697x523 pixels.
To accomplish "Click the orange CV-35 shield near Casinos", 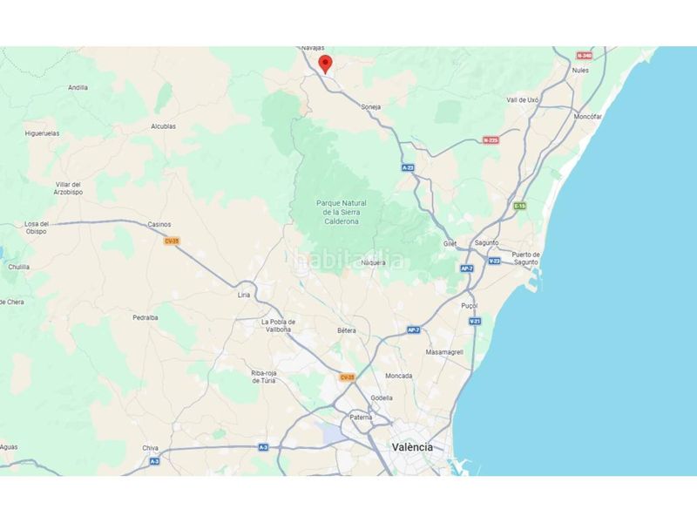I will [x=172, y=241].
